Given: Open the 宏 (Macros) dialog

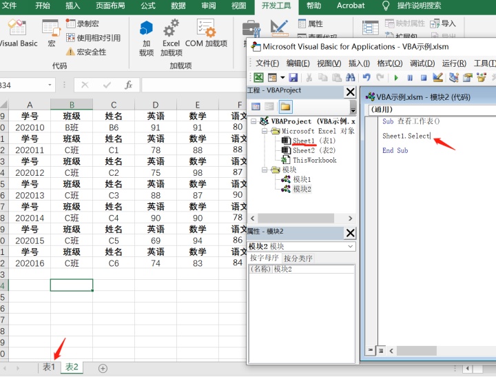Looking at the screenshot, I should [x=51, y=33].
